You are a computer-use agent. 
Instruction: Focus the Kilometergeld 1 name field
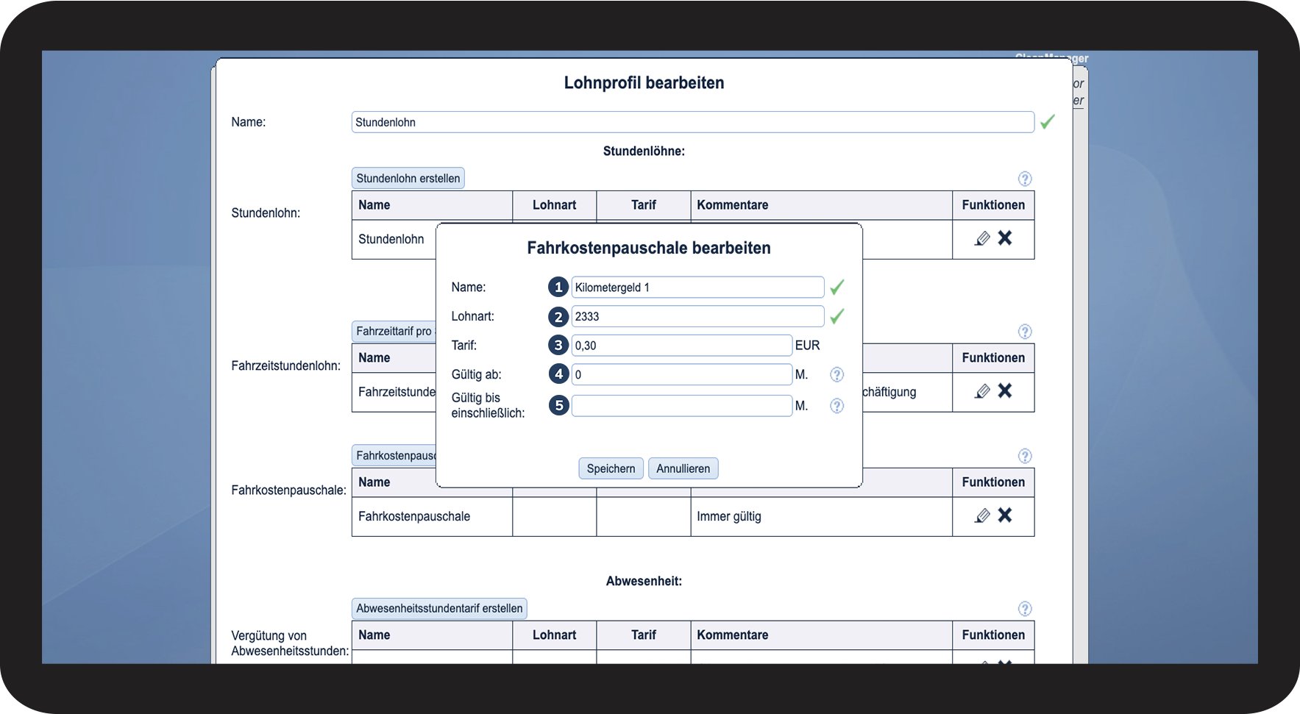coord(697,288)
